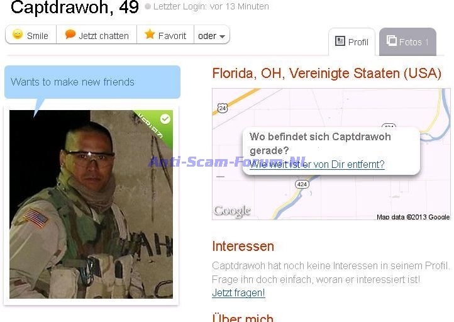Follow the Wie weit ist er entfernt link
The height and width of the screenshot is (322, 454).
[317, 165]
